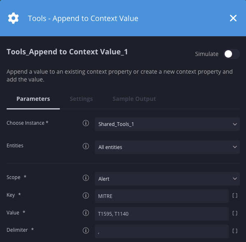Open placeholder brackets icon for Delimiter field
Screen dimensions: 246x242
pos(235,231)
